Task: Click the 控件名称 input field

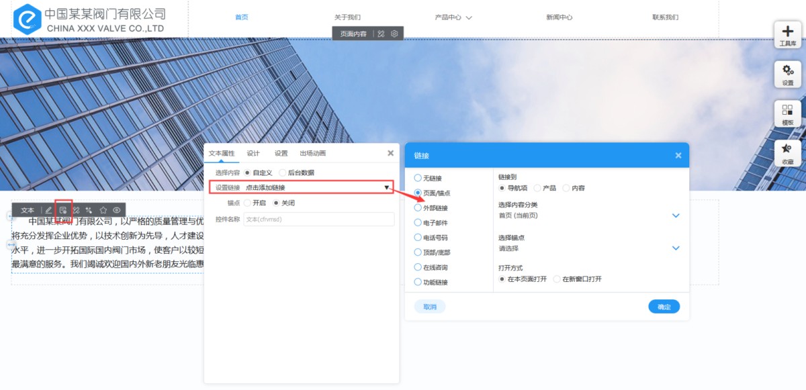Action: coord(318,220)
